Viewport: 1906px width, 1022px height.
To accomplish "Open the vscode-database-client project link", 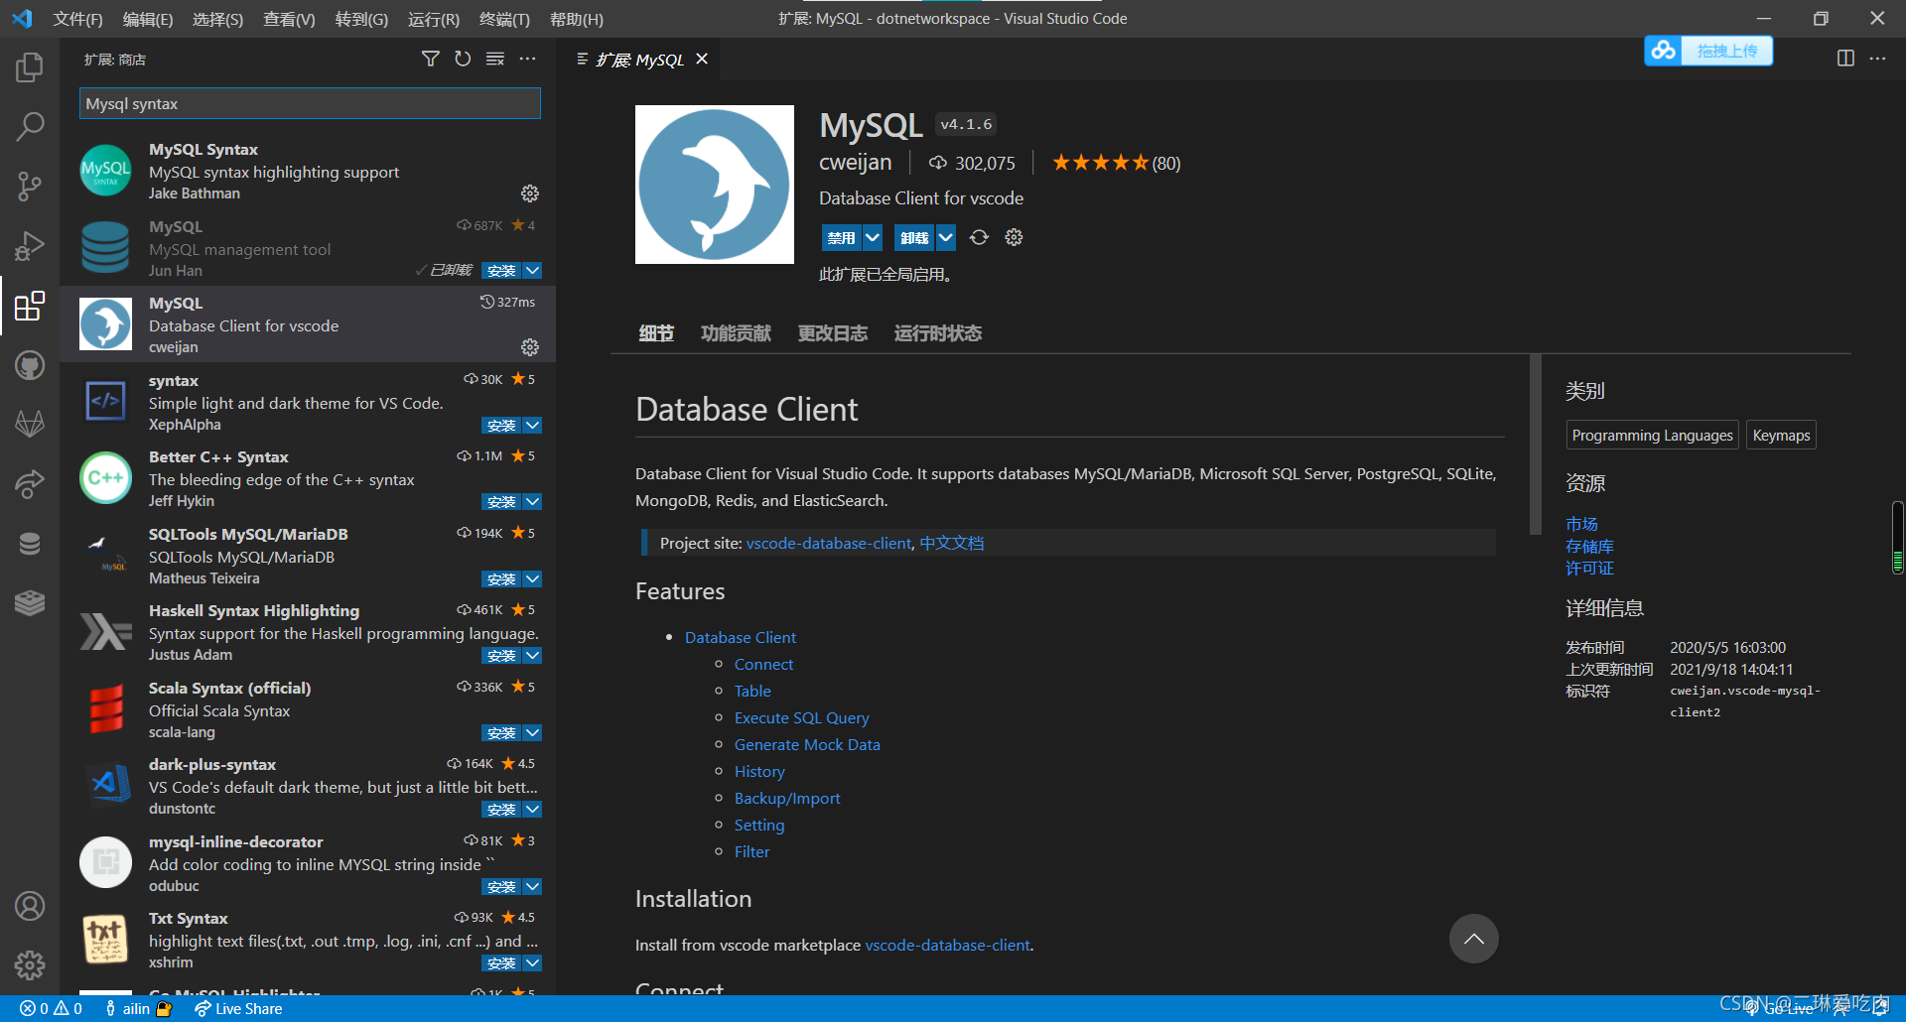I will pyautogui.click(x=829, y=543).
